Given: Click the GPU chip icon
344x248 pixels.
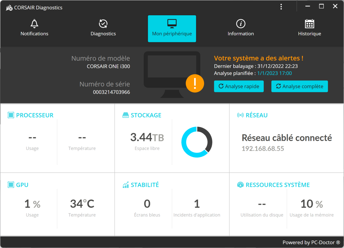Looking at the screenshot, I should 11,185.
